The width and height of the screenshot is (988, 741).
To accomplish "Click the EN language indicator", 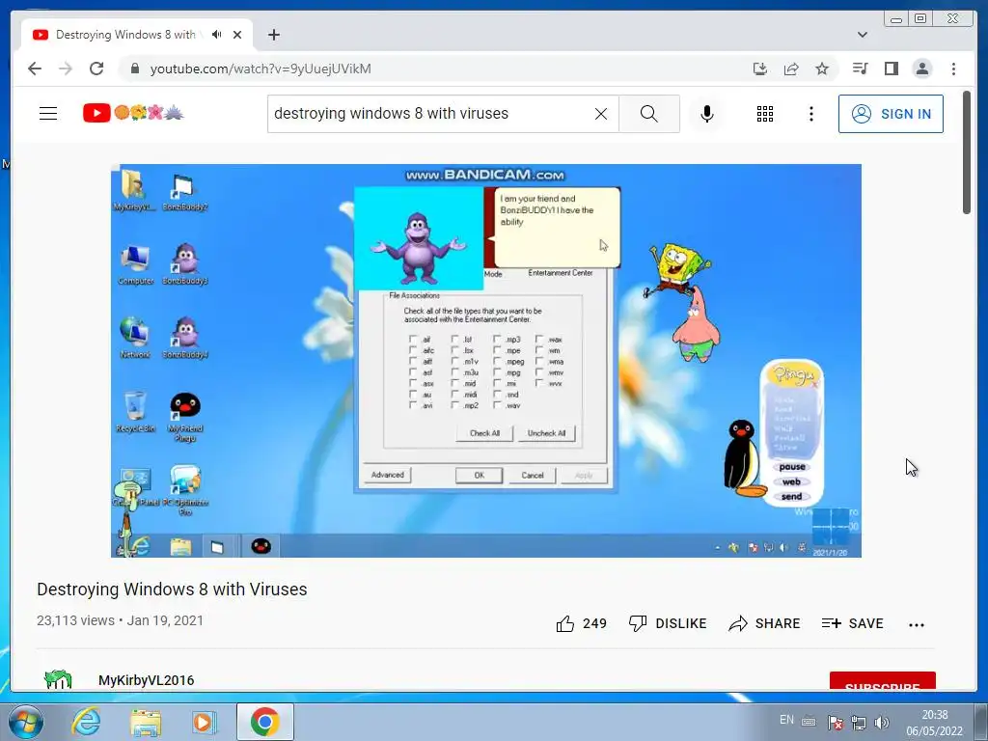I will 786,720.
